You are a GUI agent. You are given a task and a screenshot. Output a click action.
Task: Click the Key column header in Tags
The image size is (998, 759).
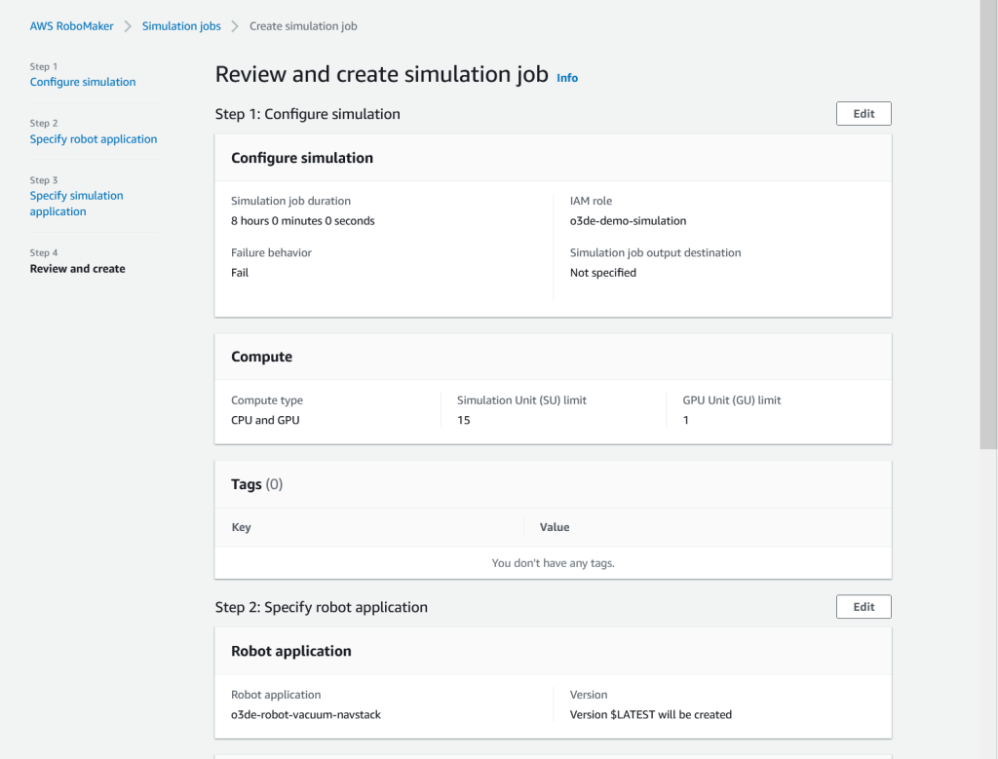(x=241, y=527)
